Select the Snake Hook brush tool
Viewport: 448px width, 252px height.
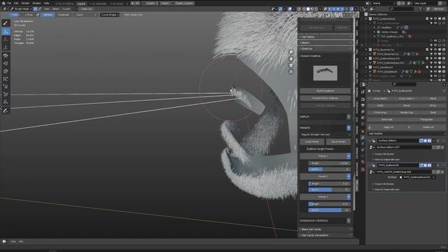[6, 63]
